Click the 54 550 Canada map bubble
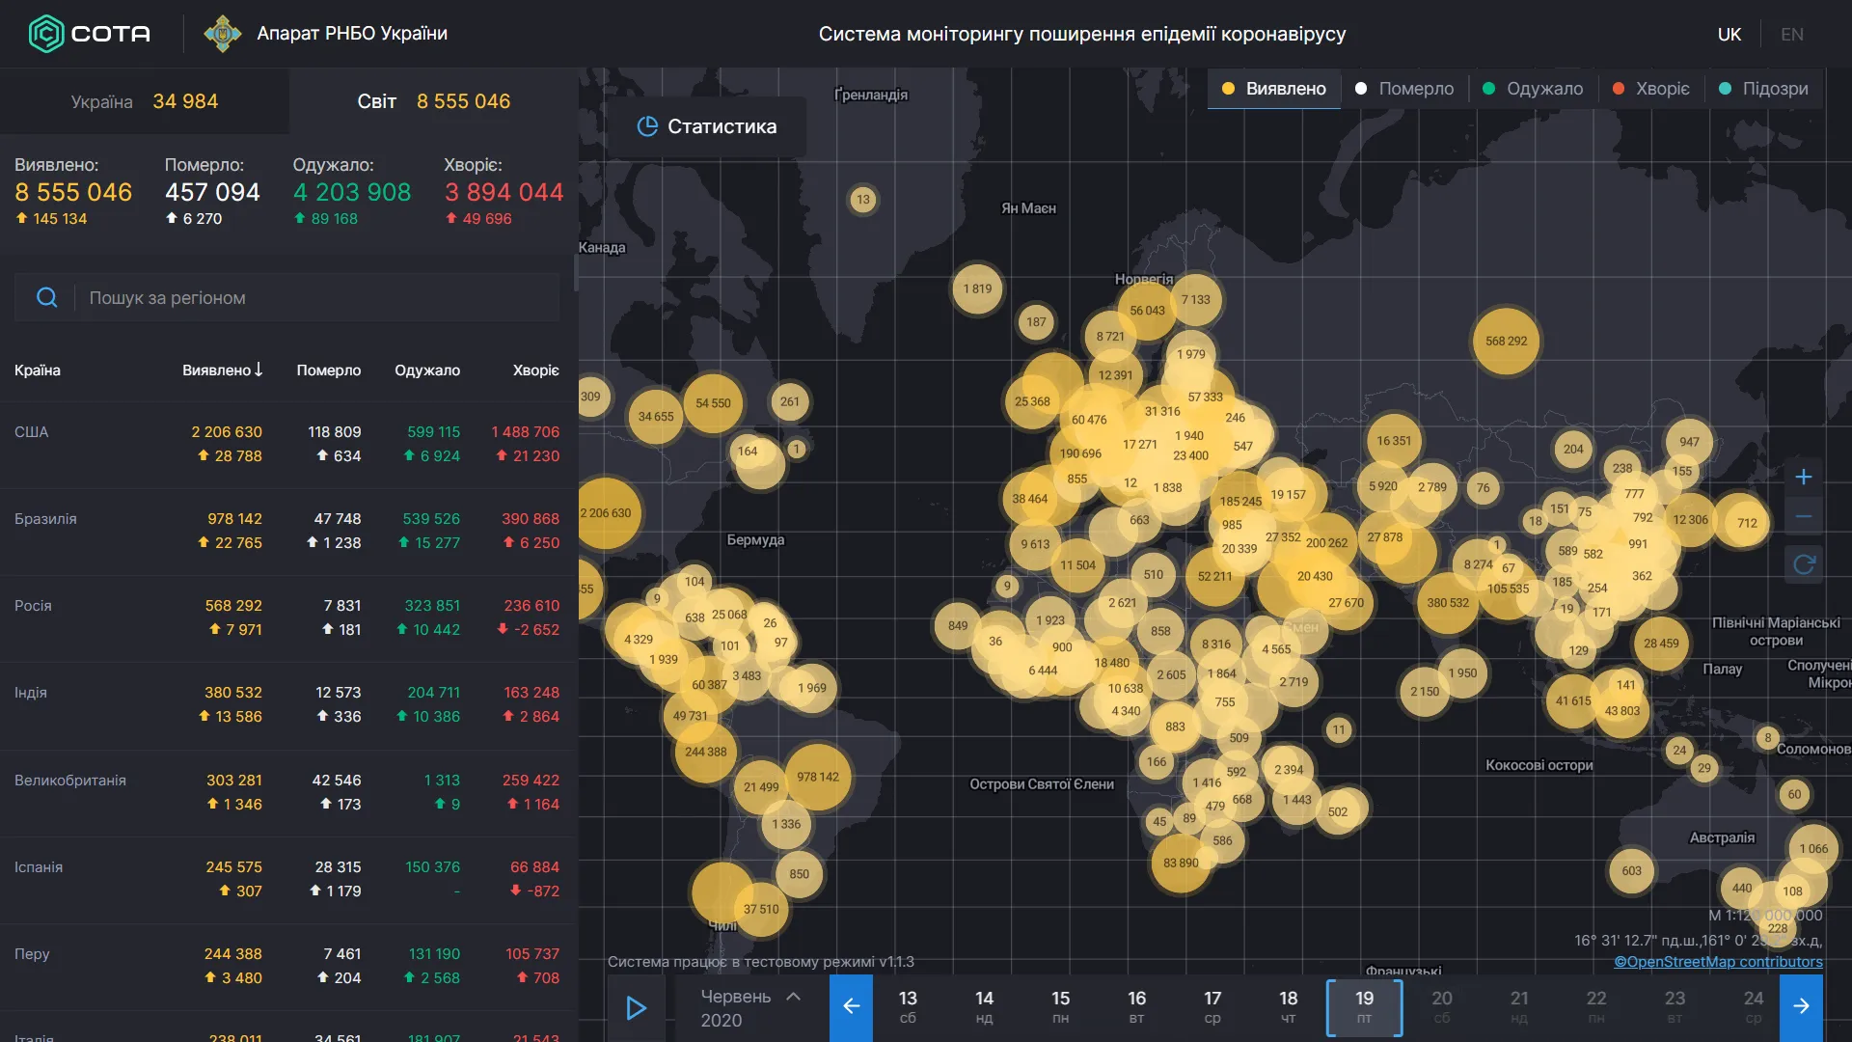Image resolution: width=1852 pixels, height=1042 pixels. pos(713,403)
